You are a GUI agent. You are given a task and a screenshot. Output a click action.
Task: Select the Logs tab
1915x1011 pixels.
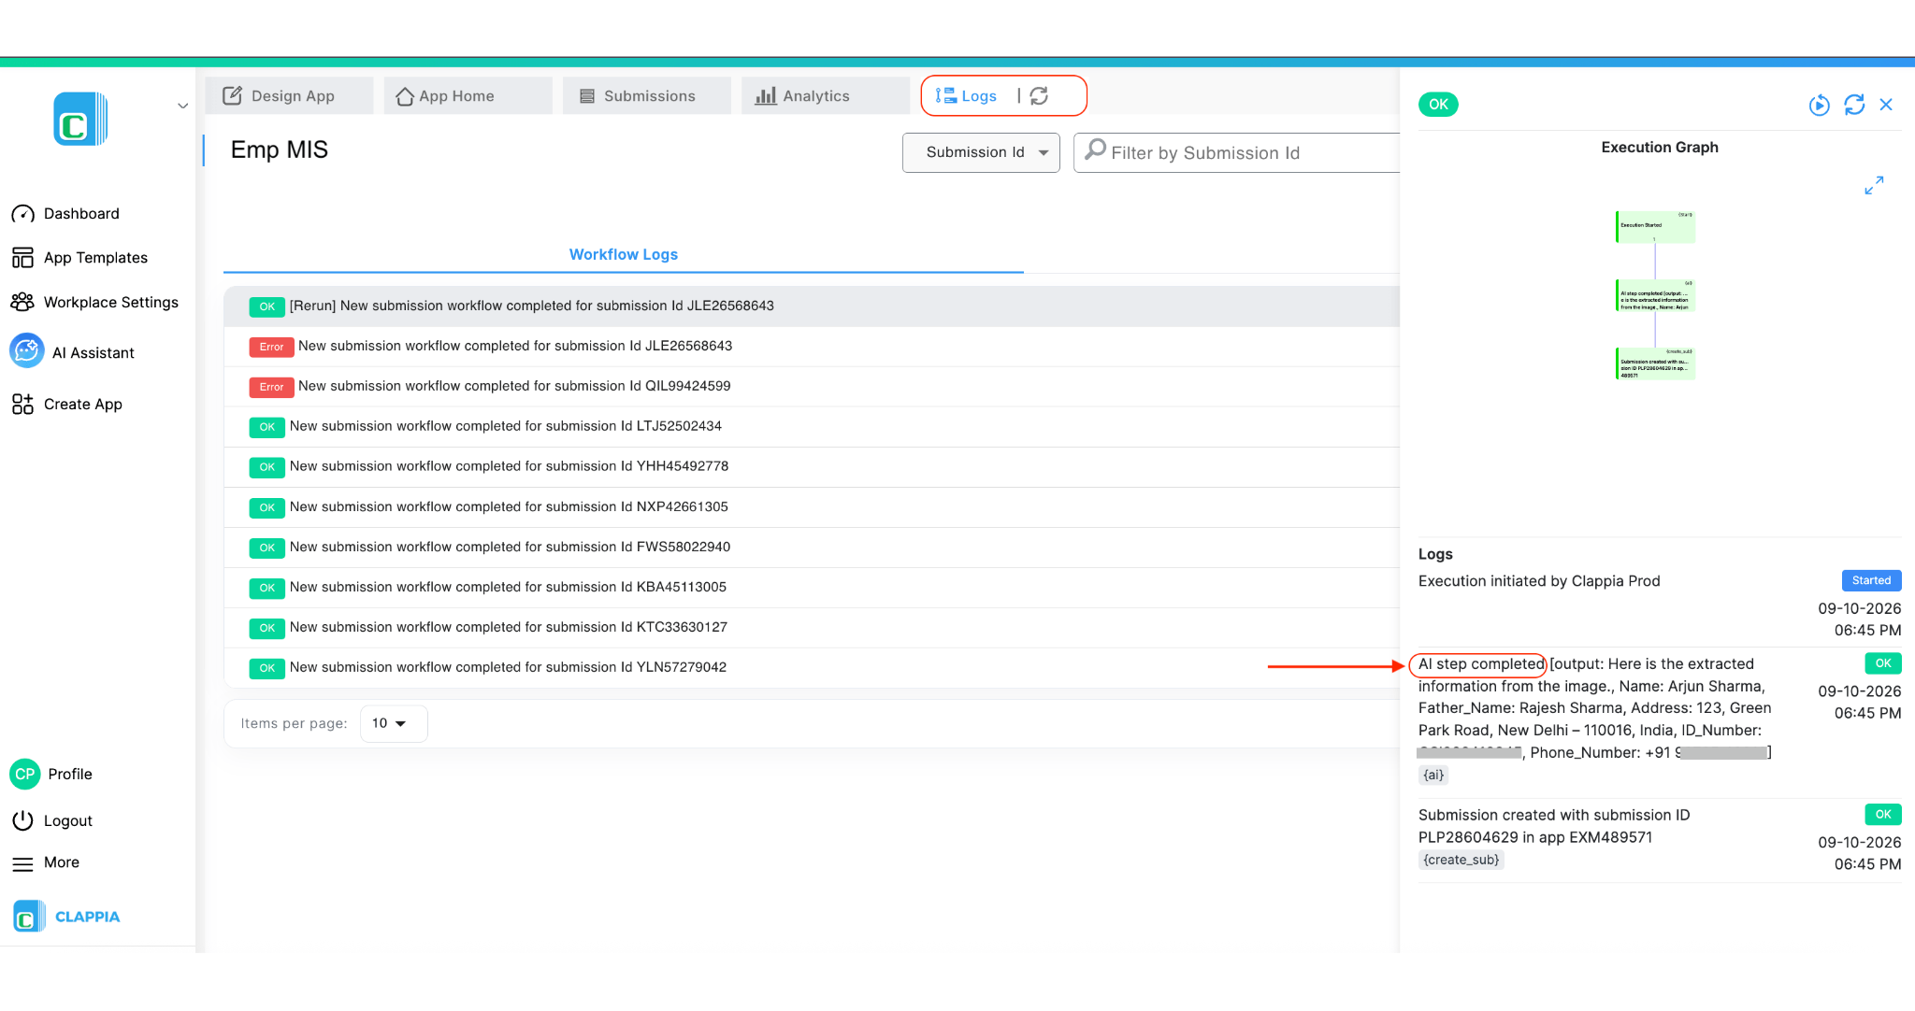tap(967, 96)
